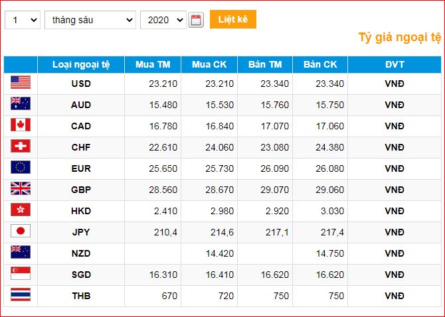Click the Mua TM column header
This screenshot has width=445, height=317.
[153, 64]
